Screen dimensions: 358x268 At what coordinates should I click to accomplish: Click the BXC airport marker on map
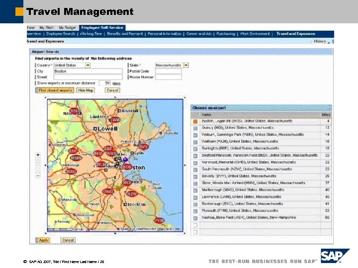73,151
